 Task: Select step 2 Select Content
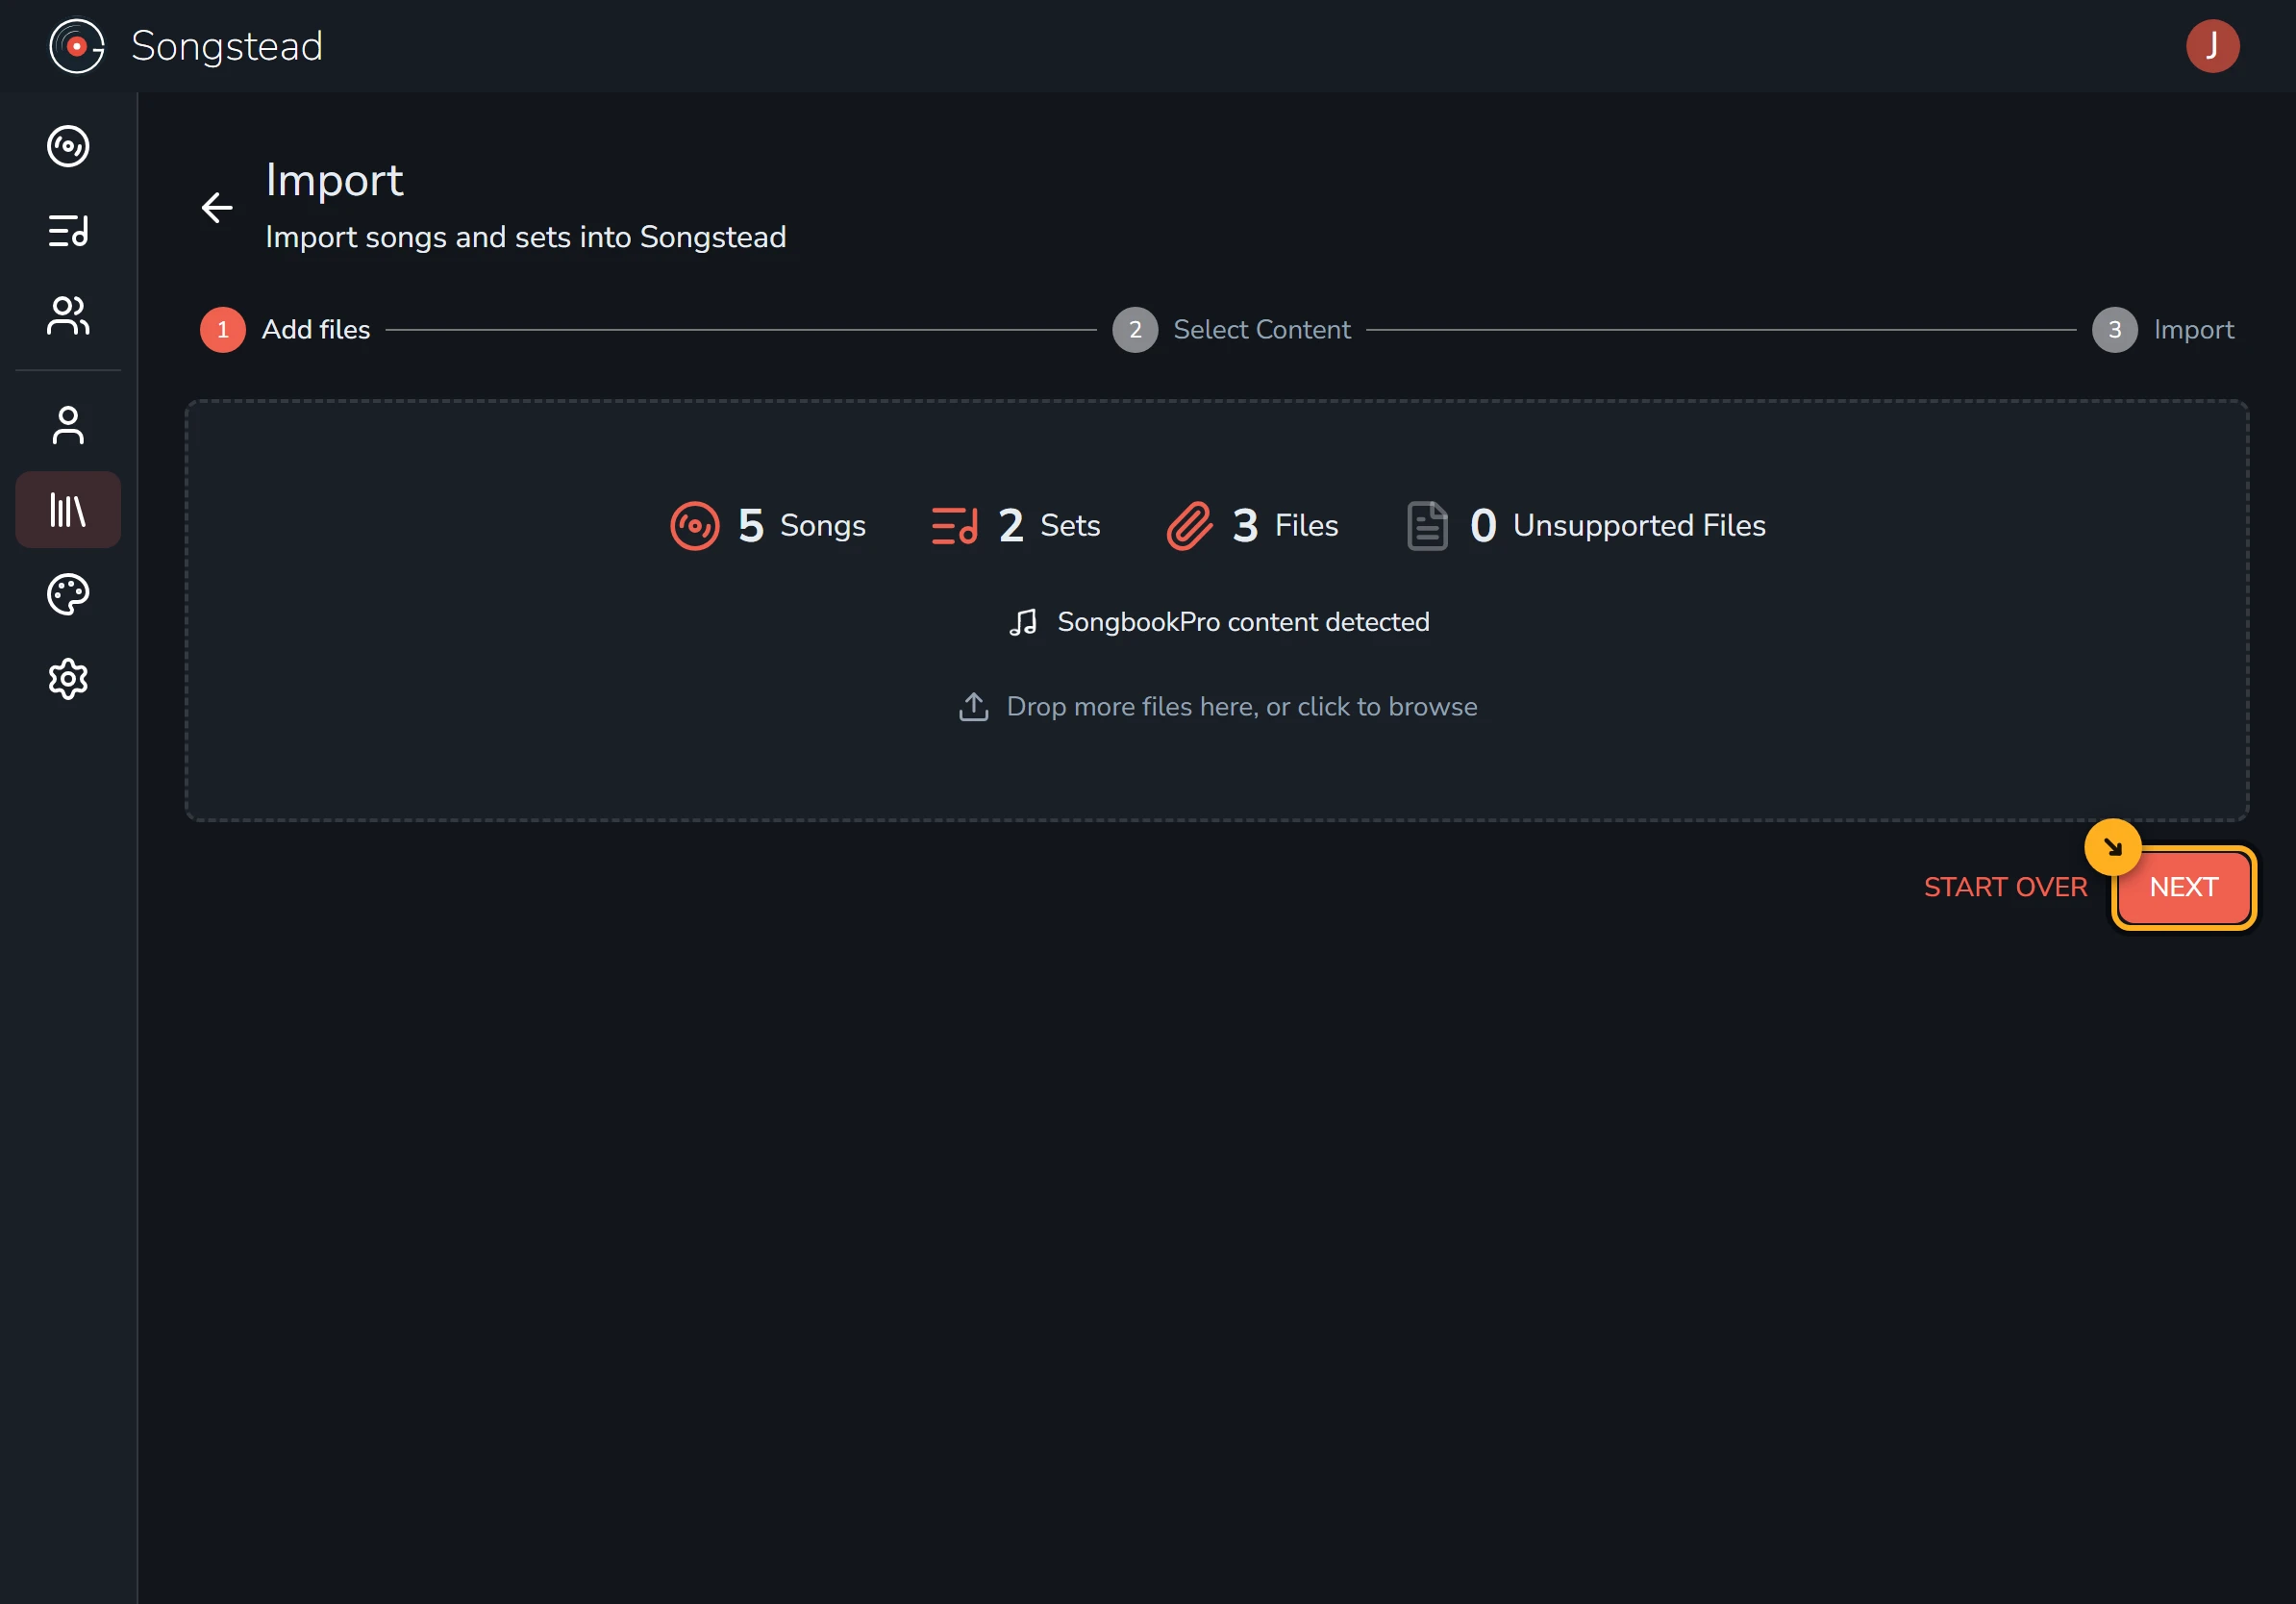1232,329
